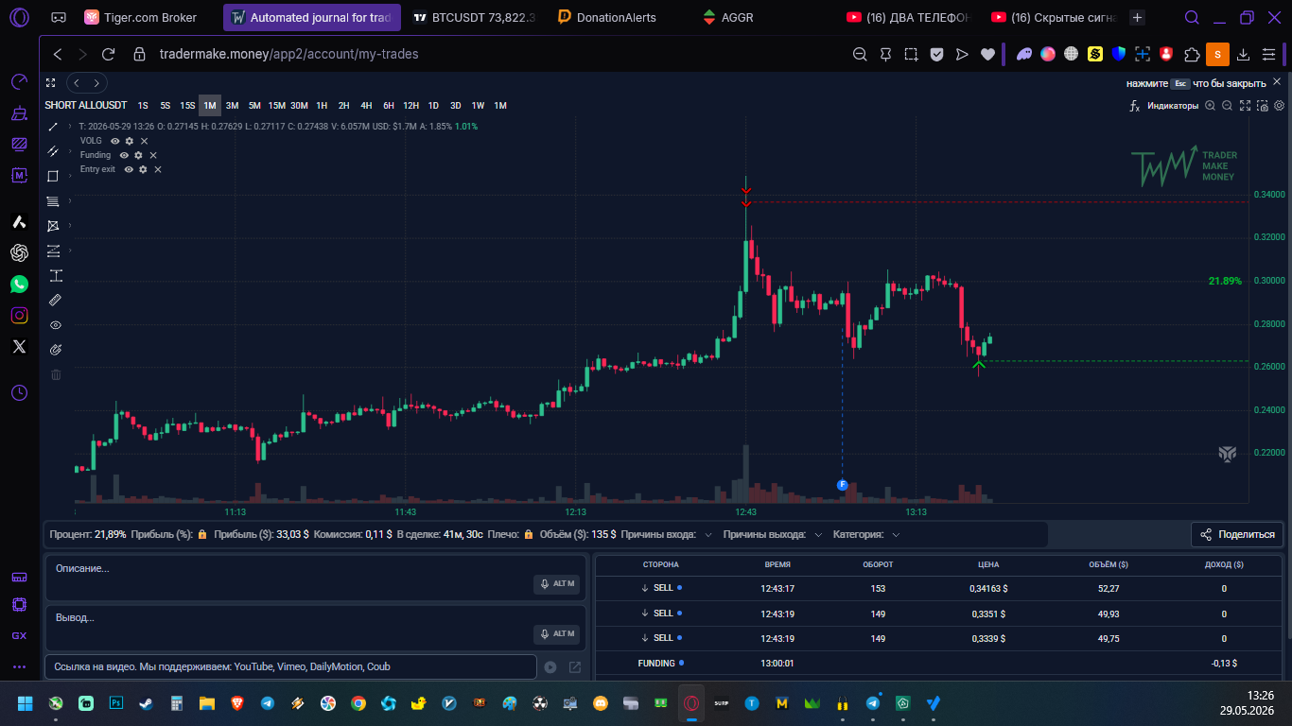Hide the Entry exit indicator eye

(129, 169)
